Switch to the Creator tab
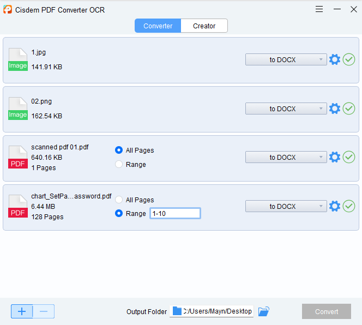 click(204, 26)
